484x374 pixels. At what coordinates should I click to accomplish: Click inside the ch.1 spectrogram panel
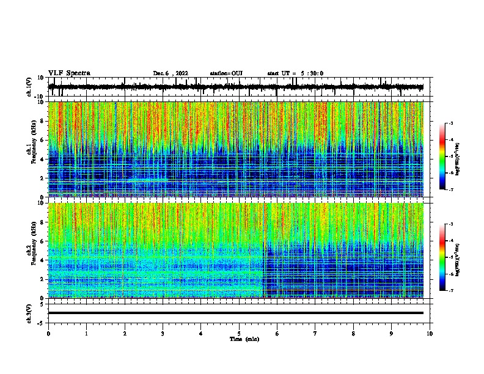point(236,149)
